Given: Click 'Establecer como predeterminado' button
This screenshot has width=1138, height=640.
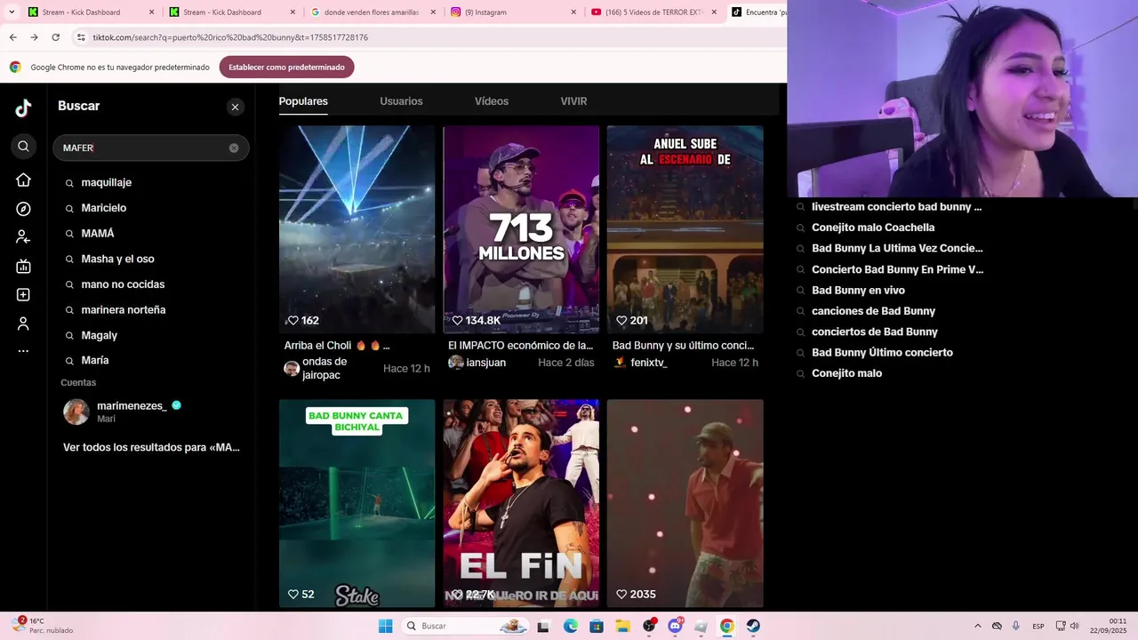Looking at the screenshot, I should click(x=286, y=67).
